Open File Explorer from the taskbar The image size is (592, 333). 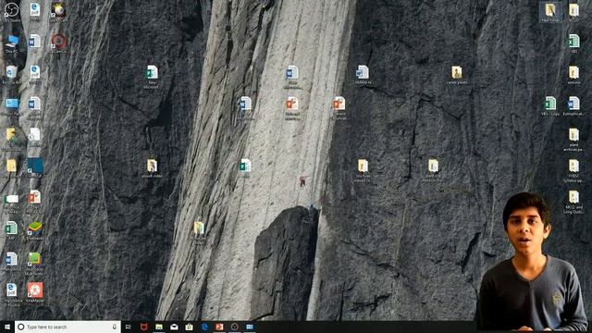tap(159, 327)
